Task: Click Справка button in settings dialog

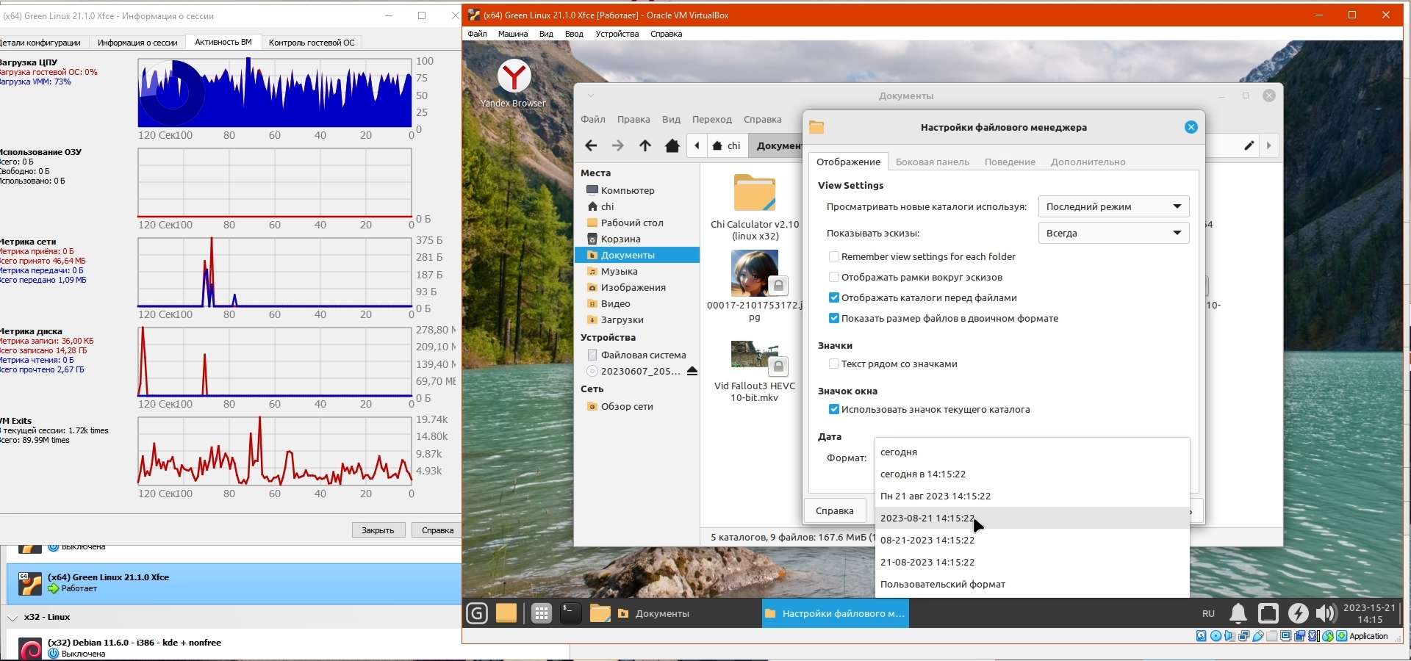Action: coord(835,510)
